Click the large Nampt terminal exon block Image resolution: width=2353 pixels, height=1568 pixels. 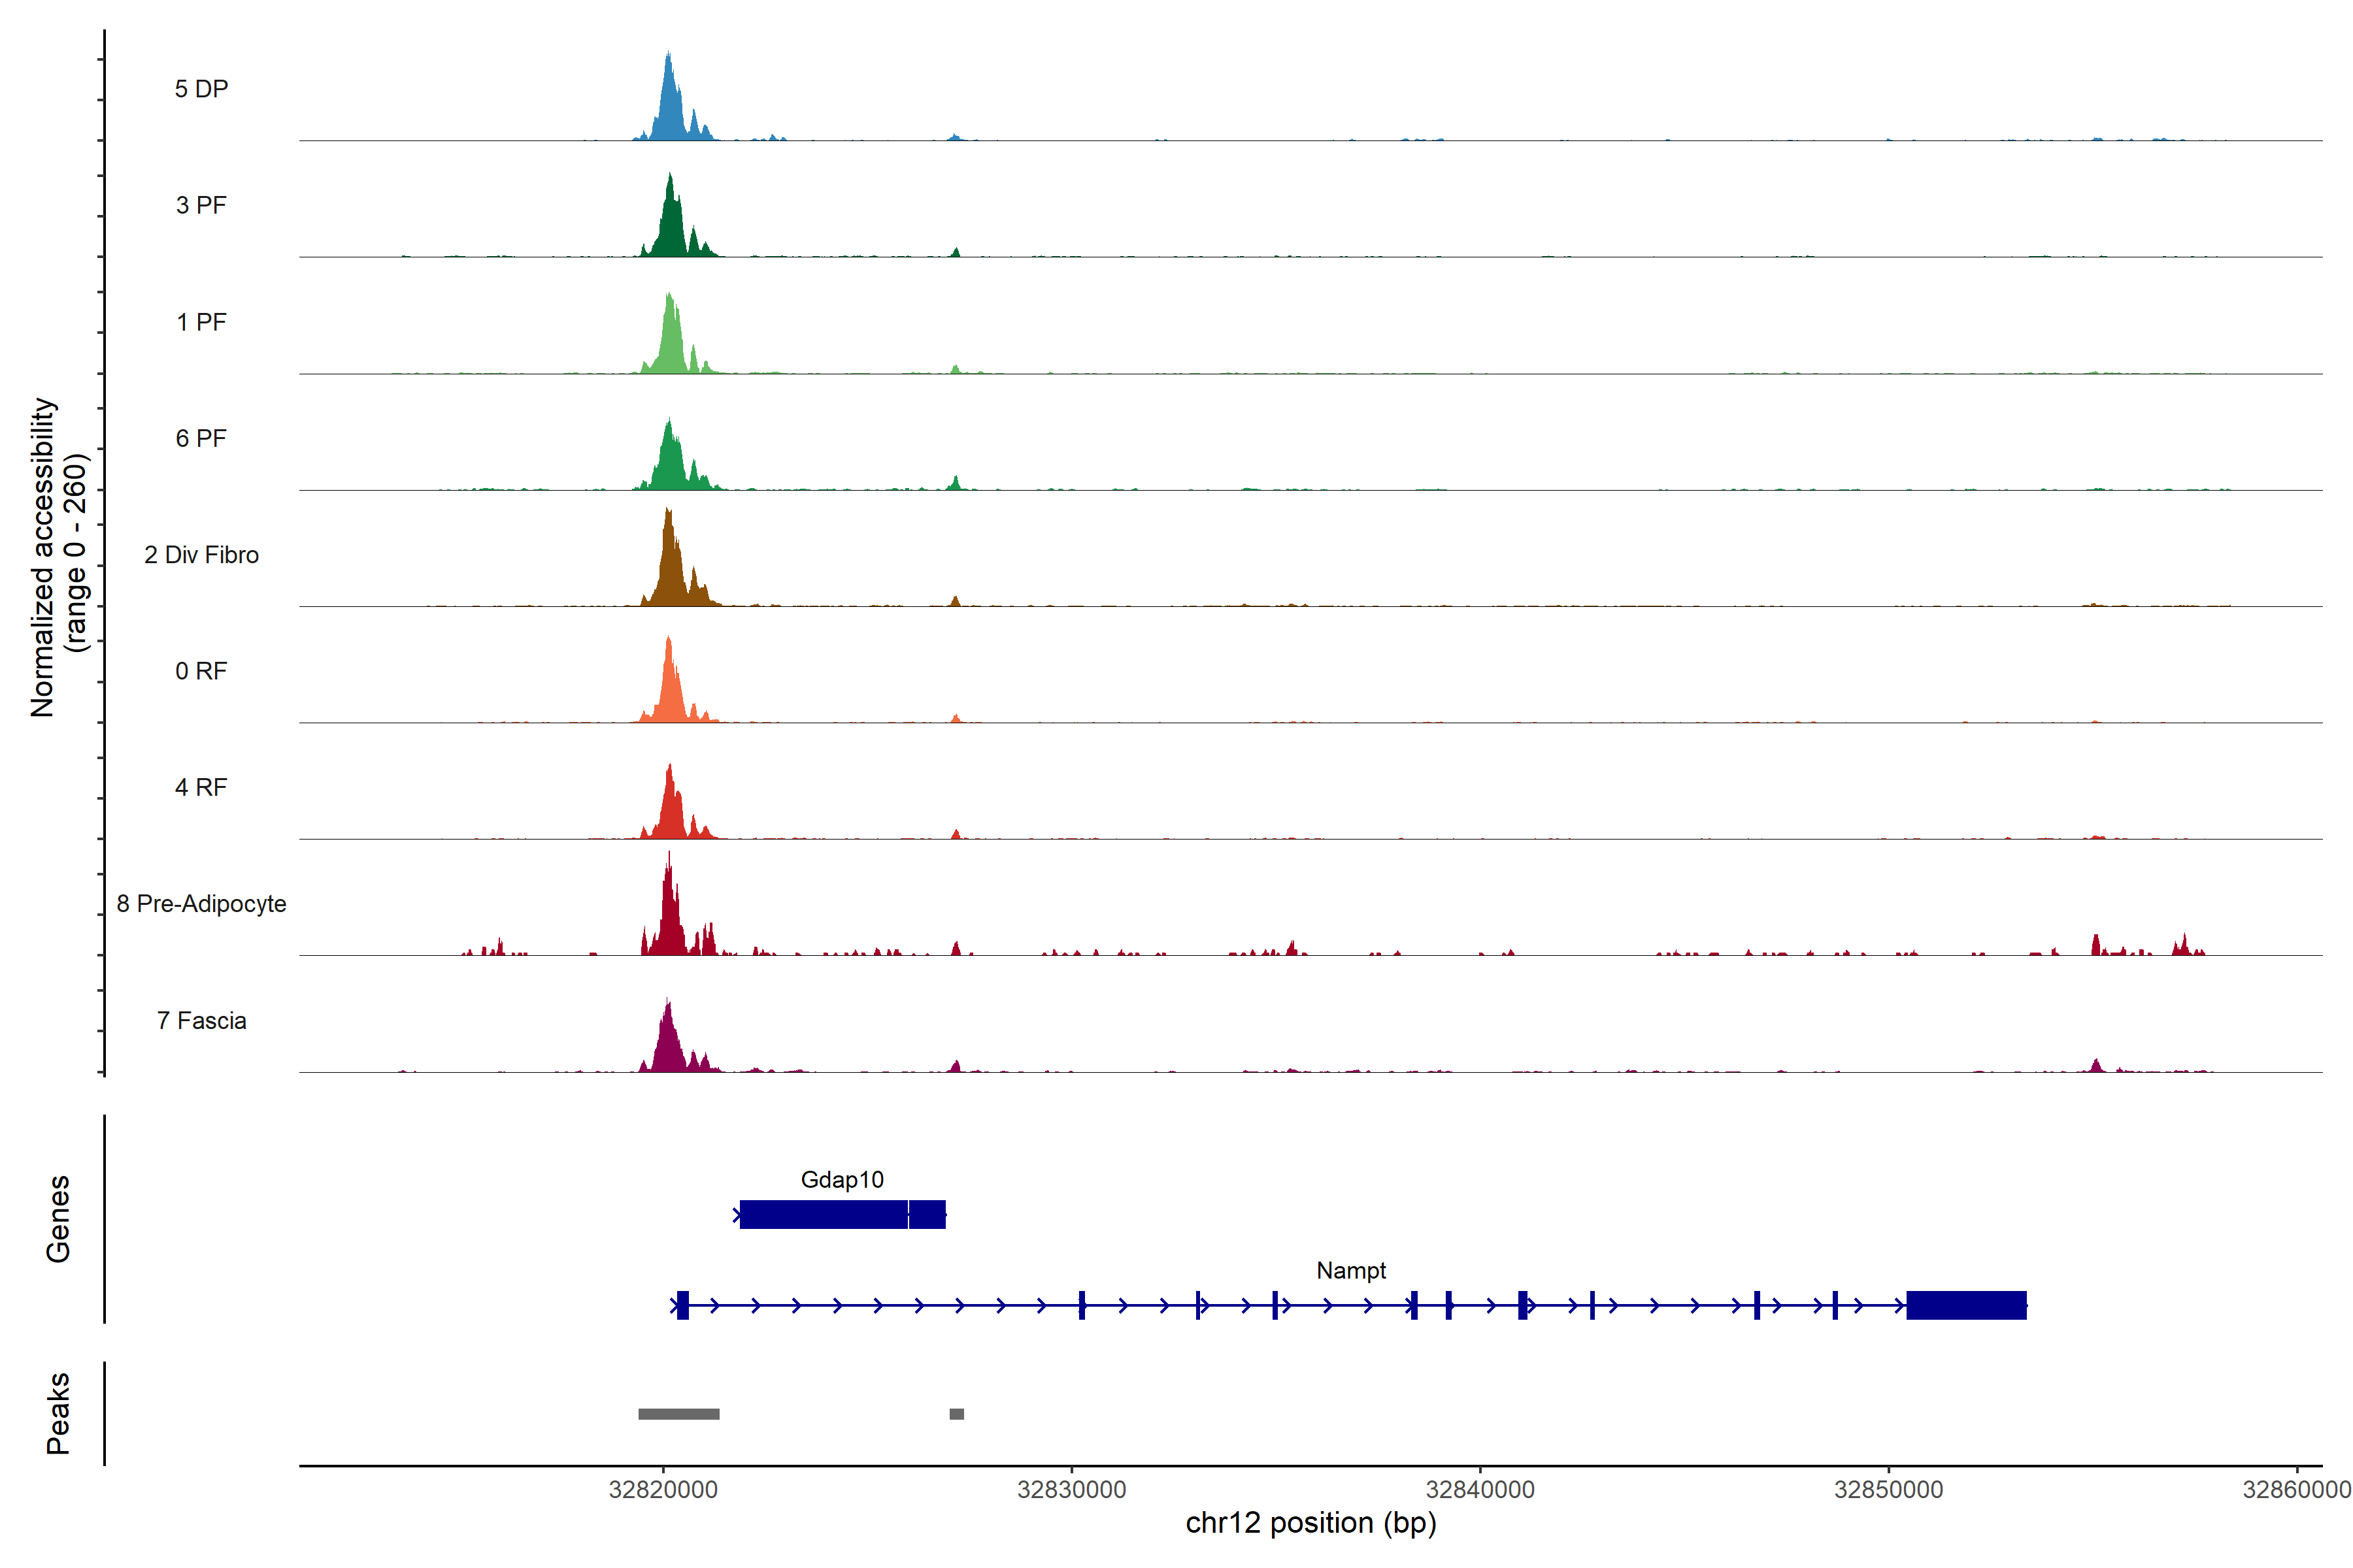pos(1966,1305)
